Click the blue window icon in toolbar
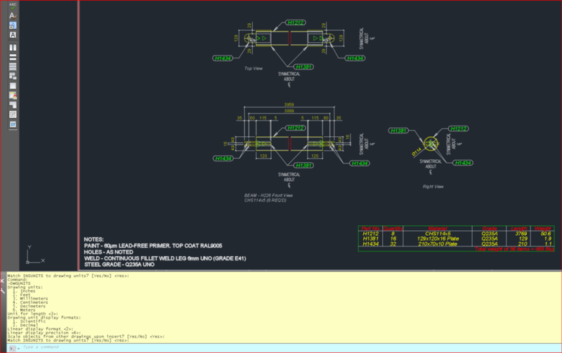Image resolution: width=562 pixels, height=353 pixels. pyautogui.click(x=13, y=124)
